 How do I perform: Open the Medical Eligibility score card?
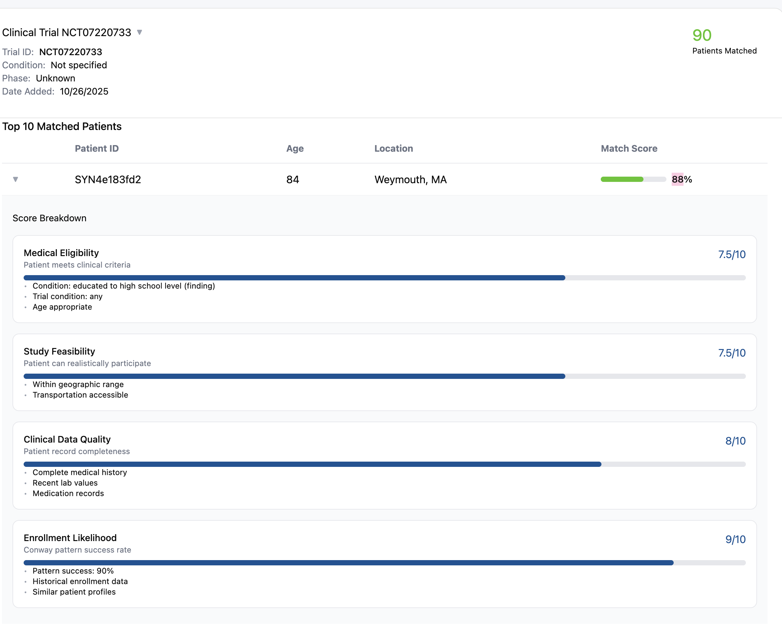point(61,253)
